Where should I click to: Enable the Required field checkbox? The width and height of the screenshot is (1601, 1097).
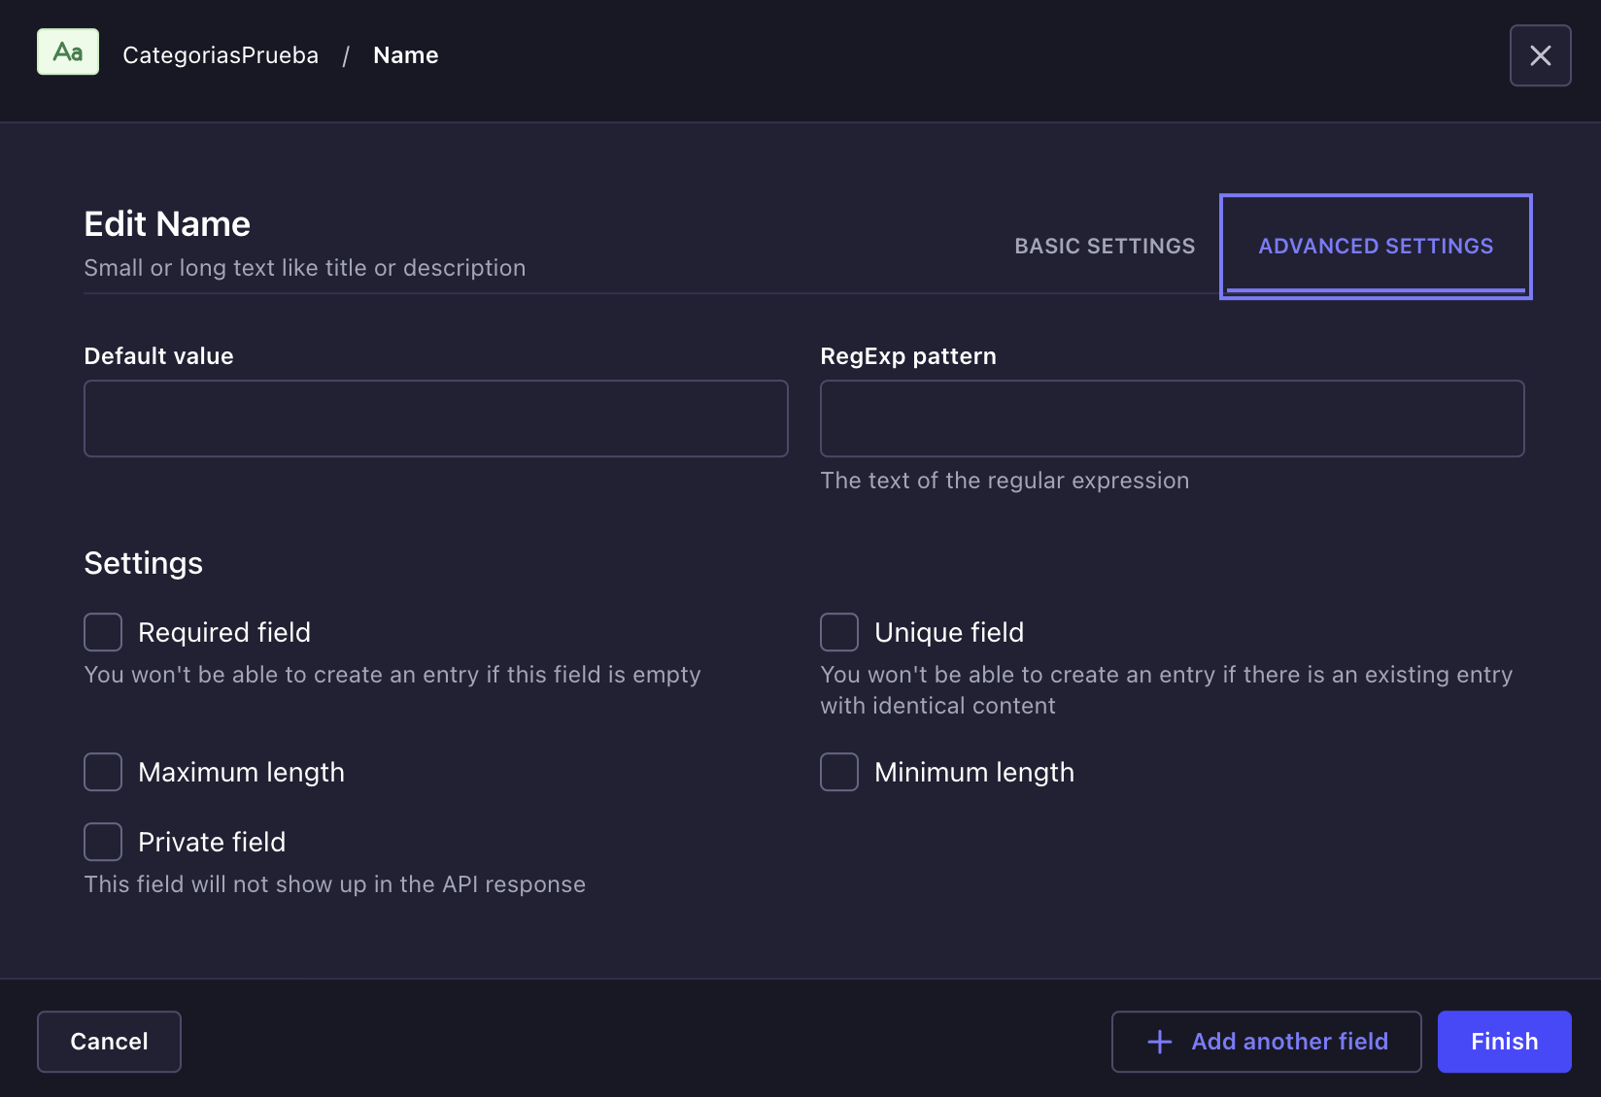[x=103, y=632]
